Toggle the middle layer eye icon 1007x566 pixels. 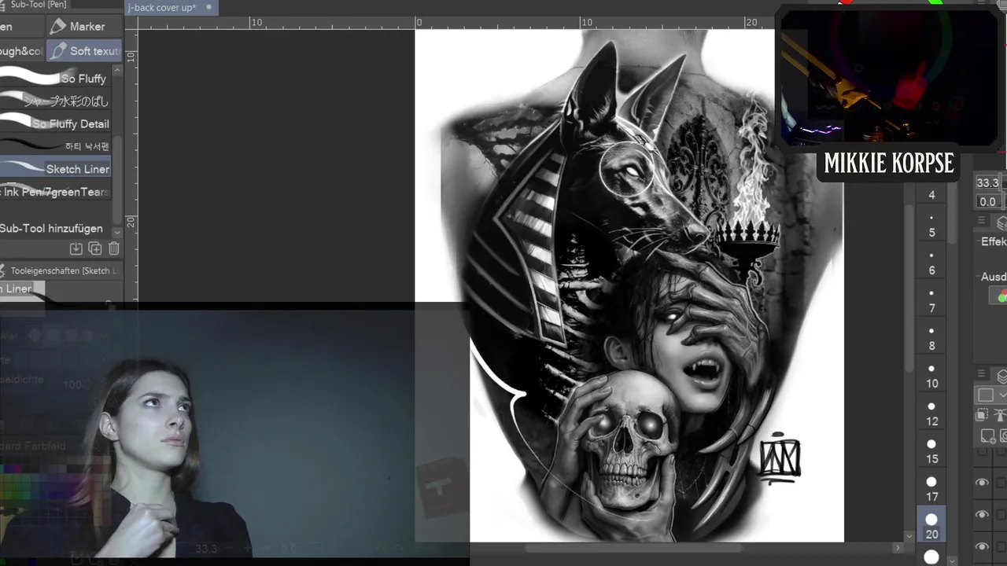(982, 514)
